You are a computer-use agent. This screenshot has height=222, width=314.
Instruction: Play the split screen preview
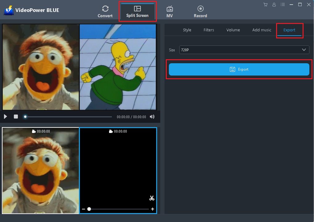tap(5, 117)
